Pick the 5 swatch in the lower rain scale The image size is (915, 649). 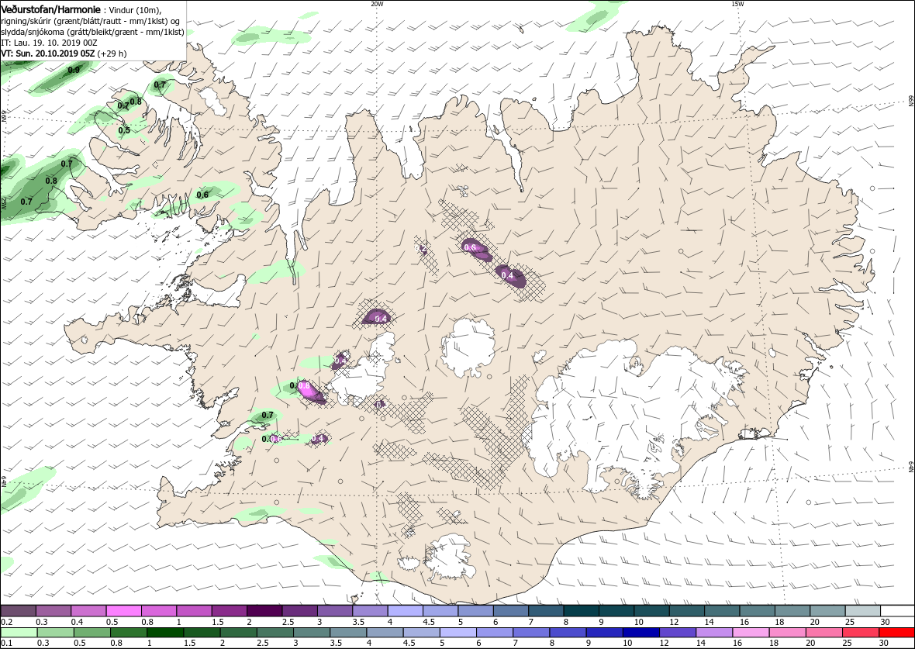[x=458, y=633]
